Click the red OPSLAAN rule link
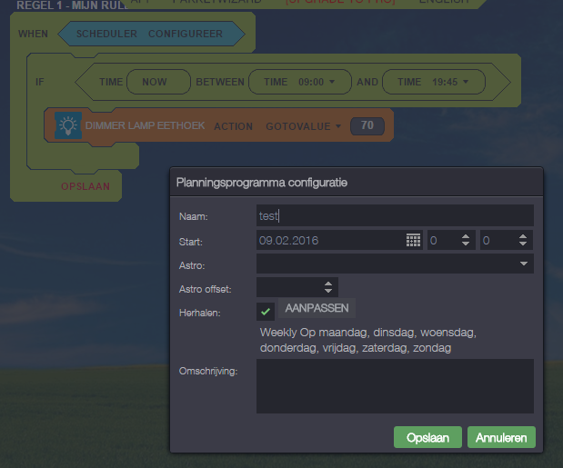Screen dimensions: 563x468 point(85,186)
